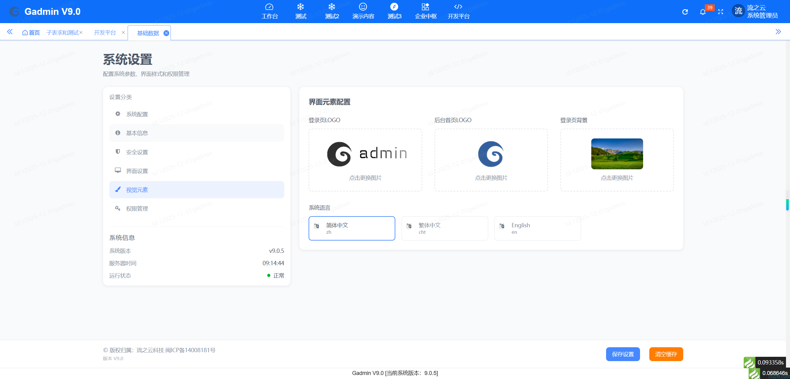Change the 登录页背景 landscape image

point(617,154)
